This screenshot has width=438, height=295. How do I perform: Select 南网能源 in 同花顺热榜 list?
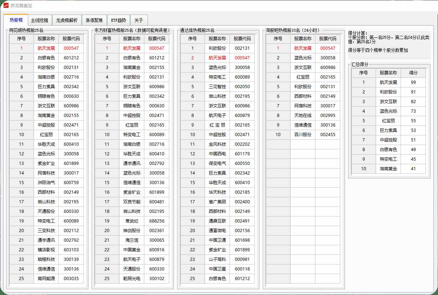(46, 279)
